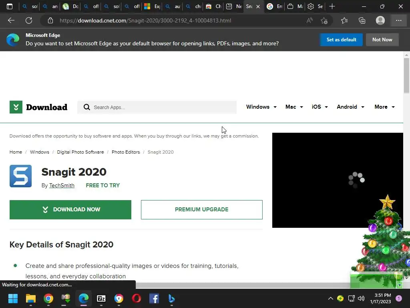This screenshot has height=308, width=410.
Task: Activate Read aloud icon in address bar
Action: pos(310,20)
